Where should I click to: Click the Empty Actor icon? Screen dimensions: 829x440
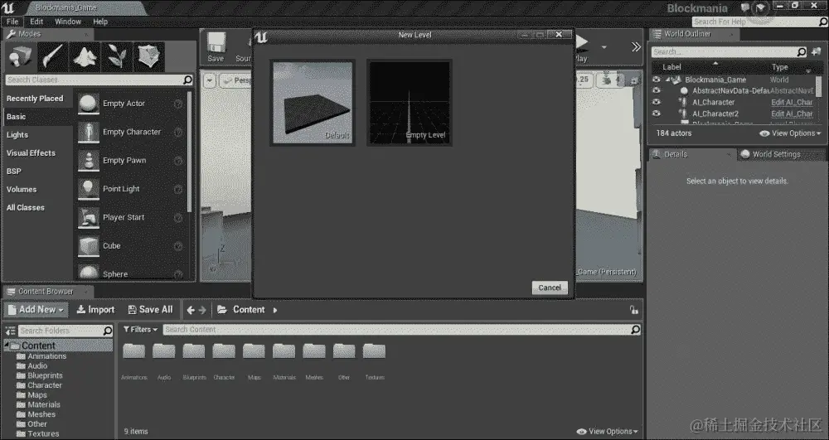(x=89, y=104)
